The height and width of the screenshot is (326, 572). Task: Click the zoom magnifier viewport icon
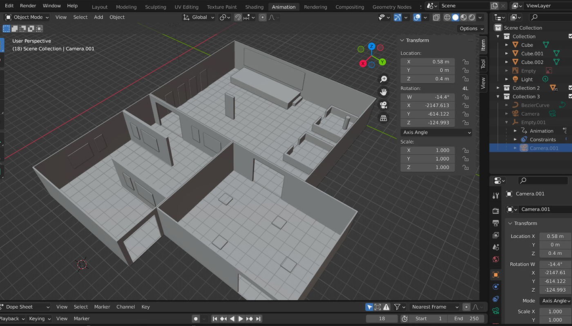(x=383, y=79)
